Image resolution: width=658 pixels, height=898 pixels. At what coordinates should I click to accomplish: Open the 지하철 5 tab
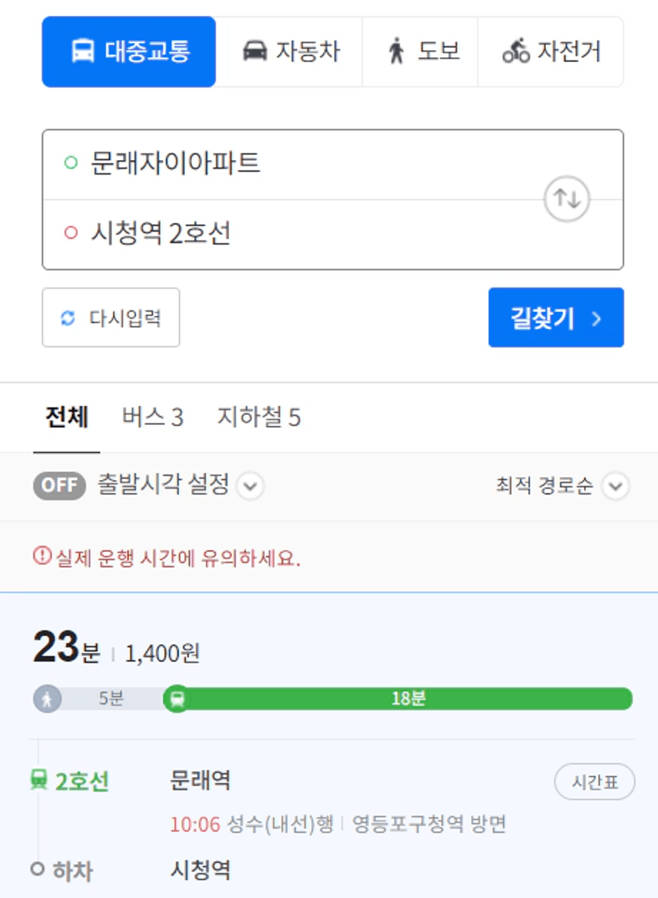pos(259,417)
